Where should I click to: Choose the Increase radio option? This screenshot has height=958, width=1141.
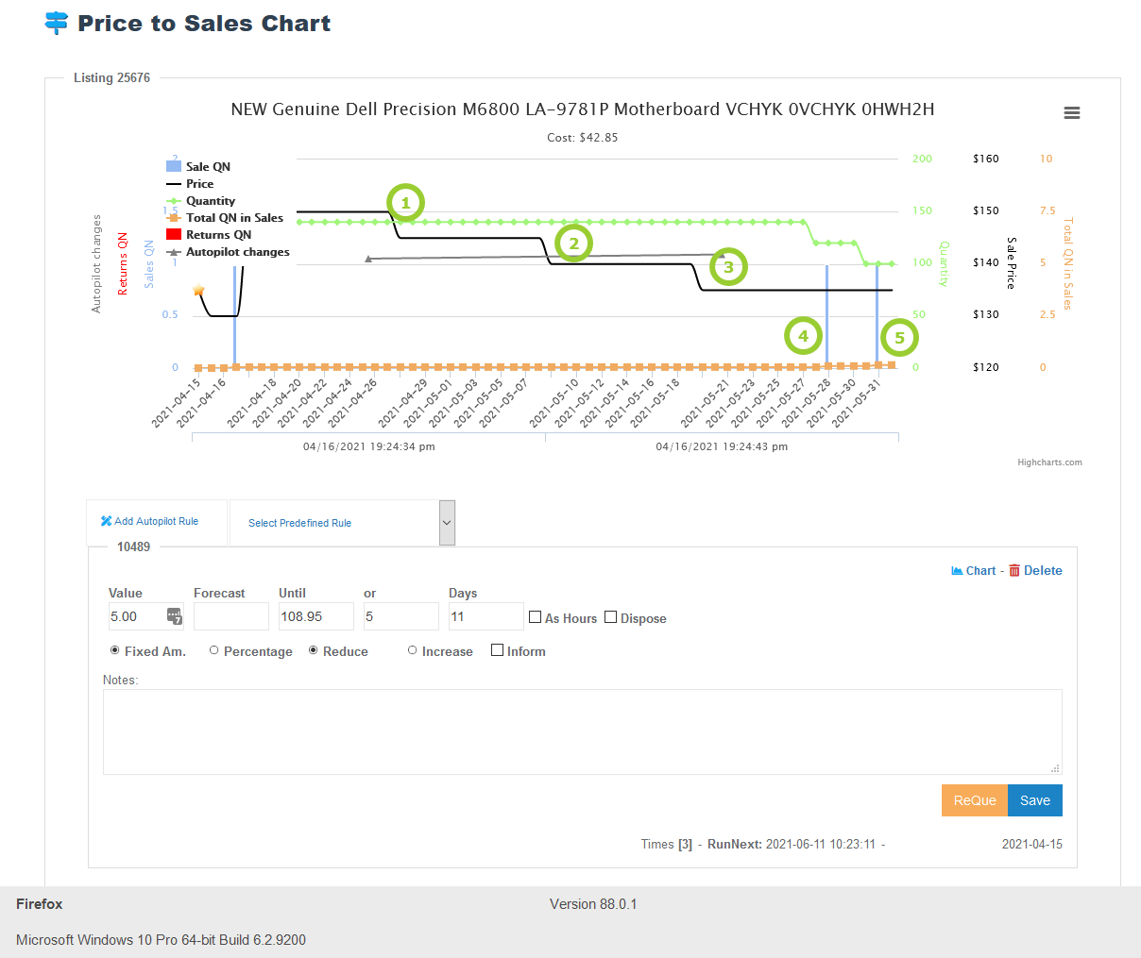click(x=413, y=650)
